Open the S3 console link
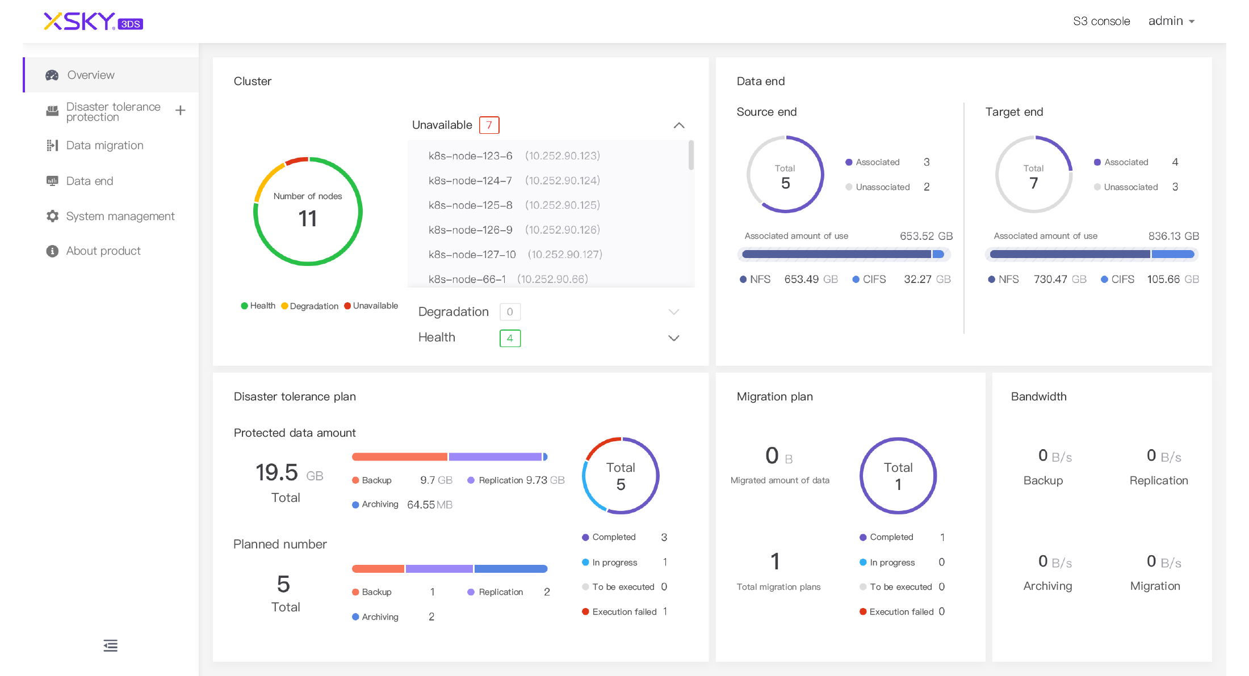Screen dimensions: 1249x676 [1101, 21]
